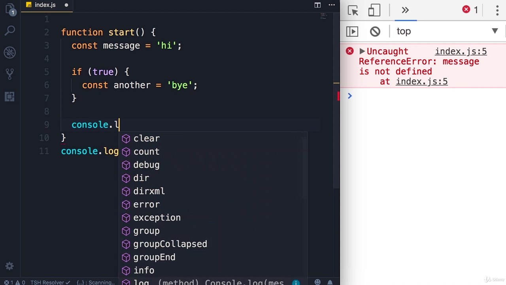
Task: Click the TSH Resolver status bar item
Action: pyautogui.click(x=51, y=282)
